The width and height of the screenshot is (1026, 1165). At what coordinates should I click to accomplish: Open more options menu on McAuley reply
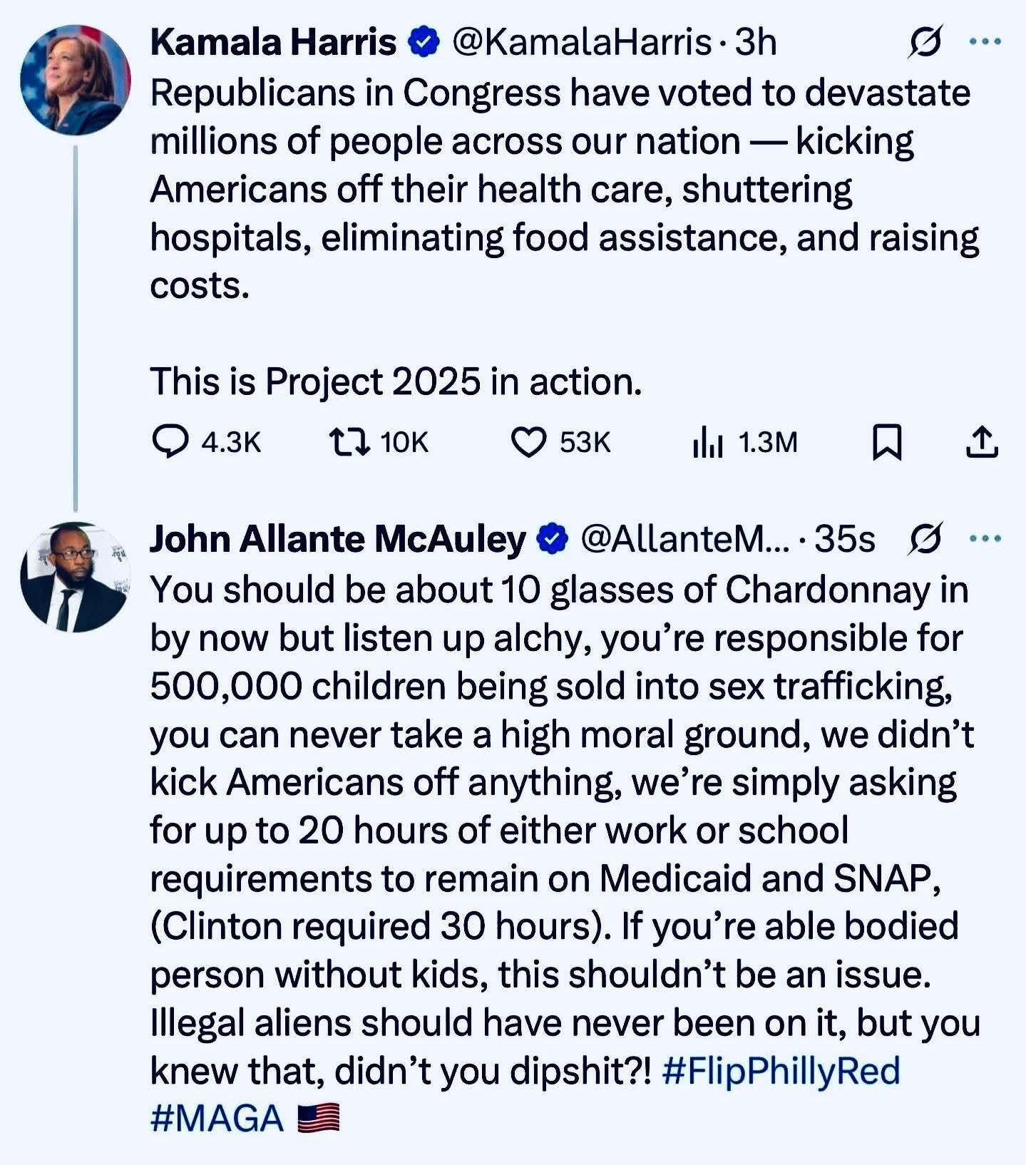pyautogui.click(x=985, y=539)
